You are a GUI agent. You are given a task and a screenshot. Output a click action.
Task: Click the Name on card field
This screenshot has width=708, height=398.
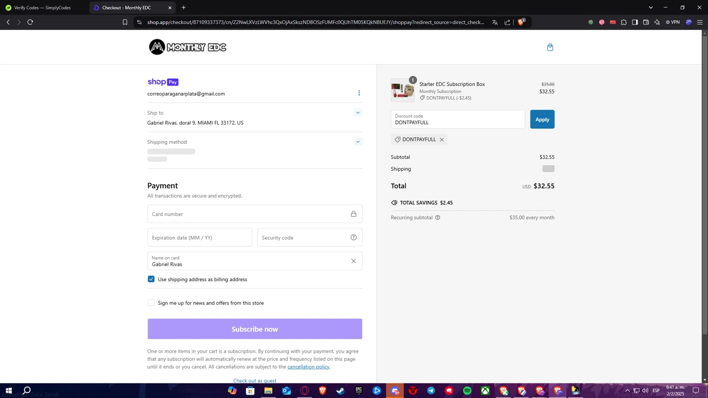click(255, 261)
